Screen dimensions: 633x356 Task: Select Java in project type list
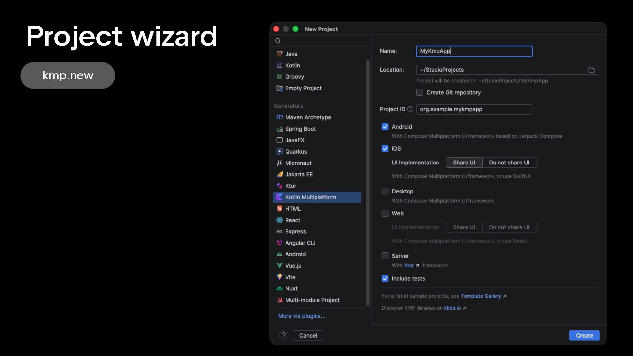(317, 54)
